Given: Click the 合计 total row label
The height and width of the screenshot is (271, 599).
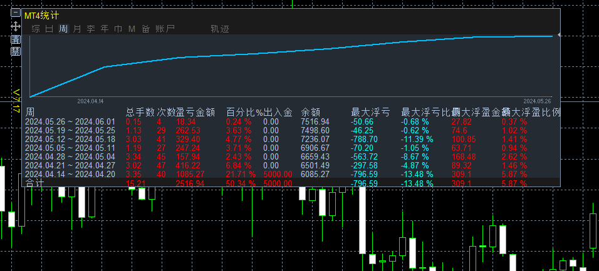Looking at the screenshot, I should [x=34, y=183].
